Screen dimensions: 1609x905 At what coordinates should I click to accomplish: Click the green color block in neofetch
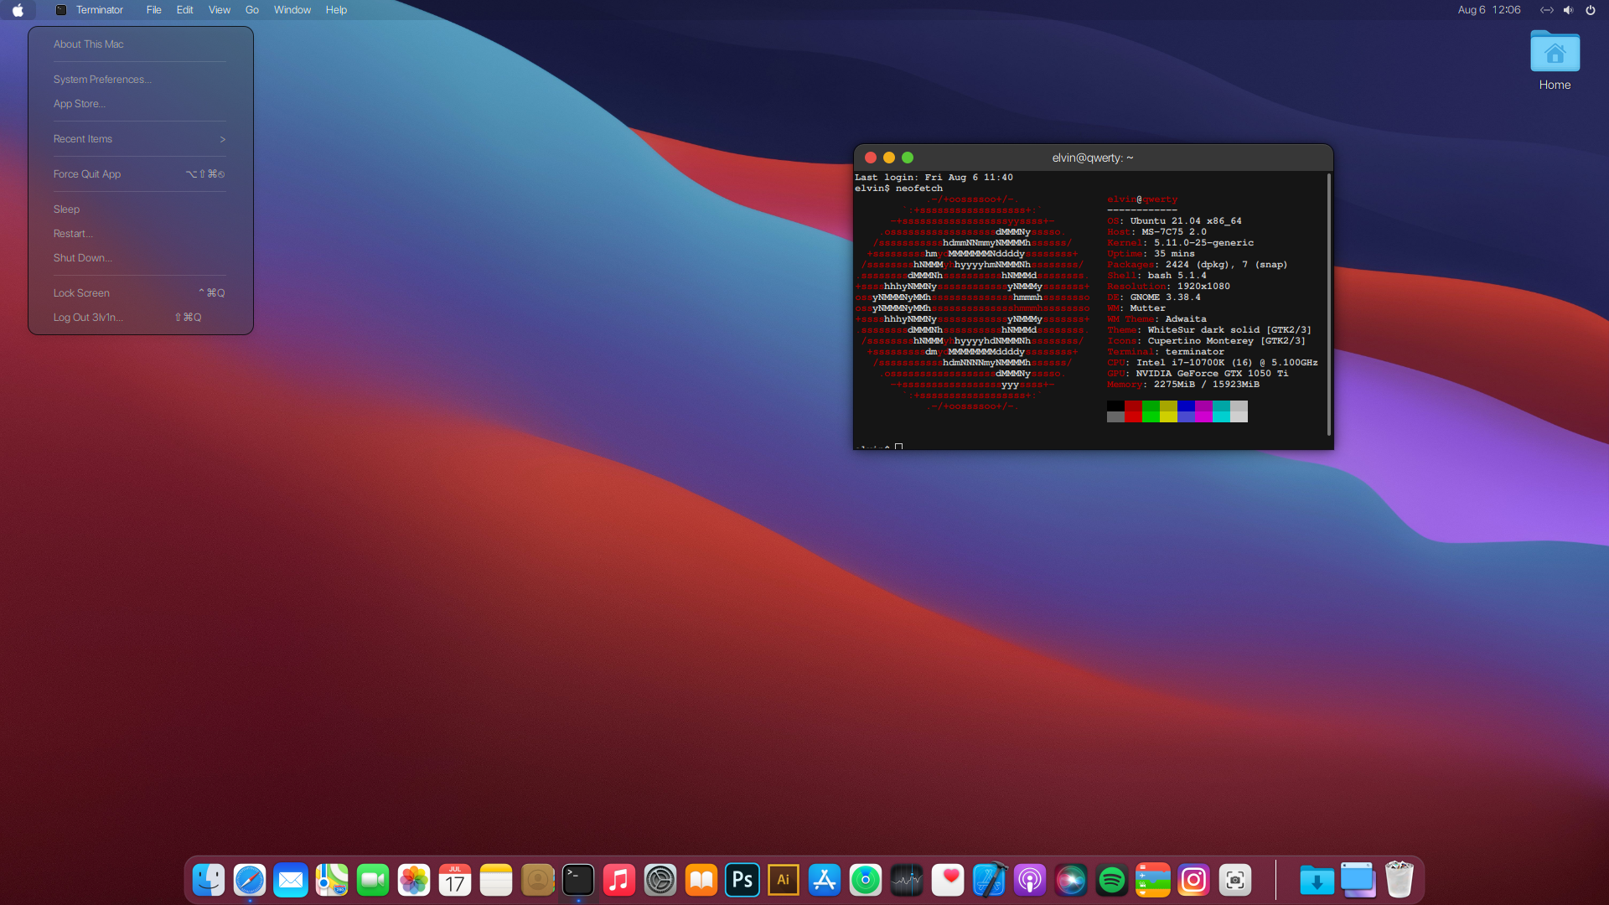(x=1151, y=411)
